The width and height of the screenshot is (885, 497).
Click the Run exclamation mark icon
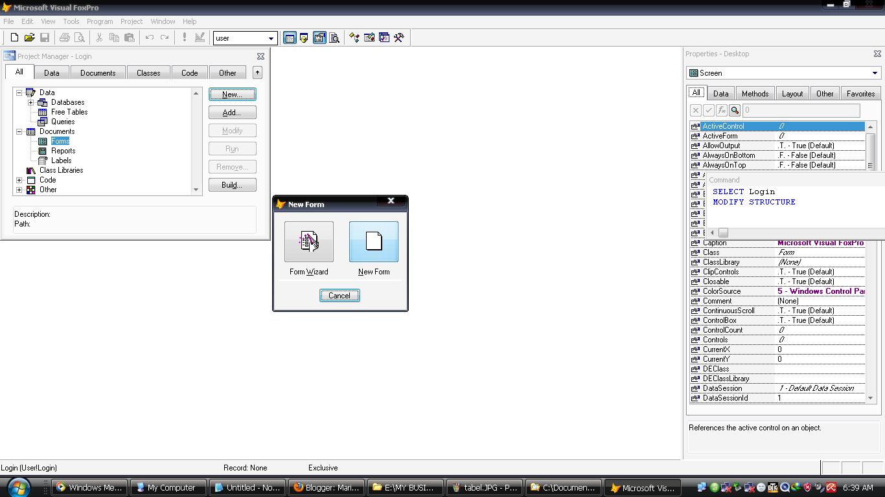(x=185, y=38)
